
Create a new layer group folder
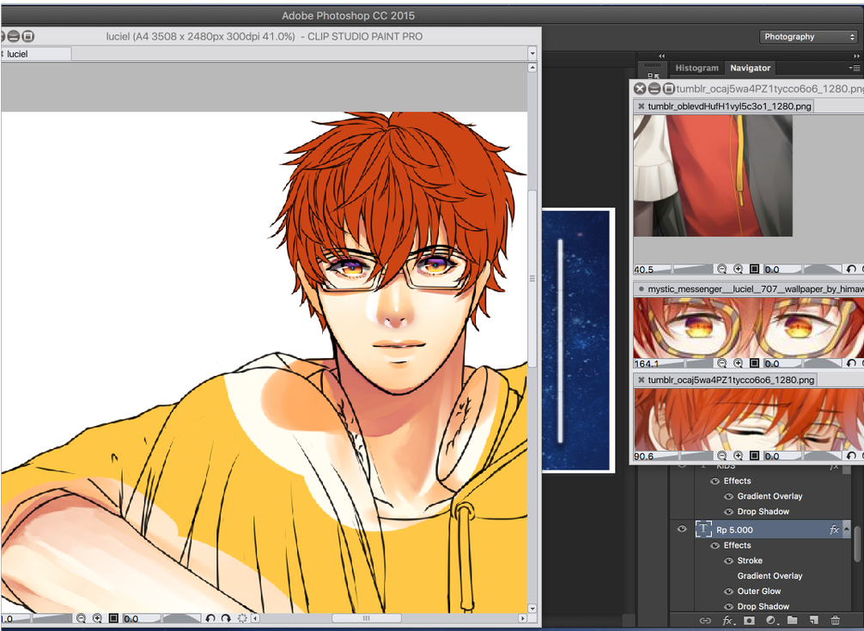pos(793,620)
